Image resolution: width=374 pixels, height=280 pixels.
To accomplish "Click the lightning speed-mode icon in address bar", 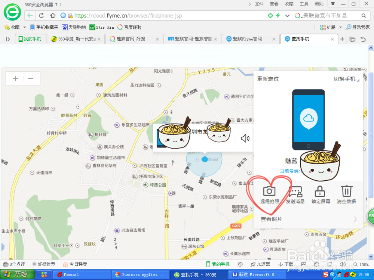I will click(278, 15).
